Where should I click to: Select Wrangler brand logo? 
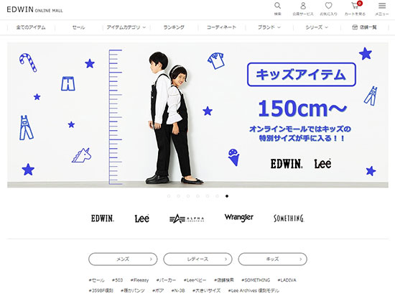pyautogui.click(x=239, y=218)
